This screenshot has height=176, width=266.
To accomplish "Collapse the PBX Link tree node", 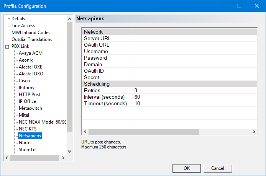I will point(7,46).
